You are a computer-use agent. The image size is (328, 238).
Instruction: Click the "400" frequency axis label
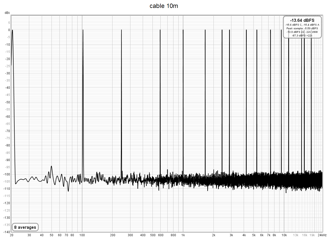[143, 235]
